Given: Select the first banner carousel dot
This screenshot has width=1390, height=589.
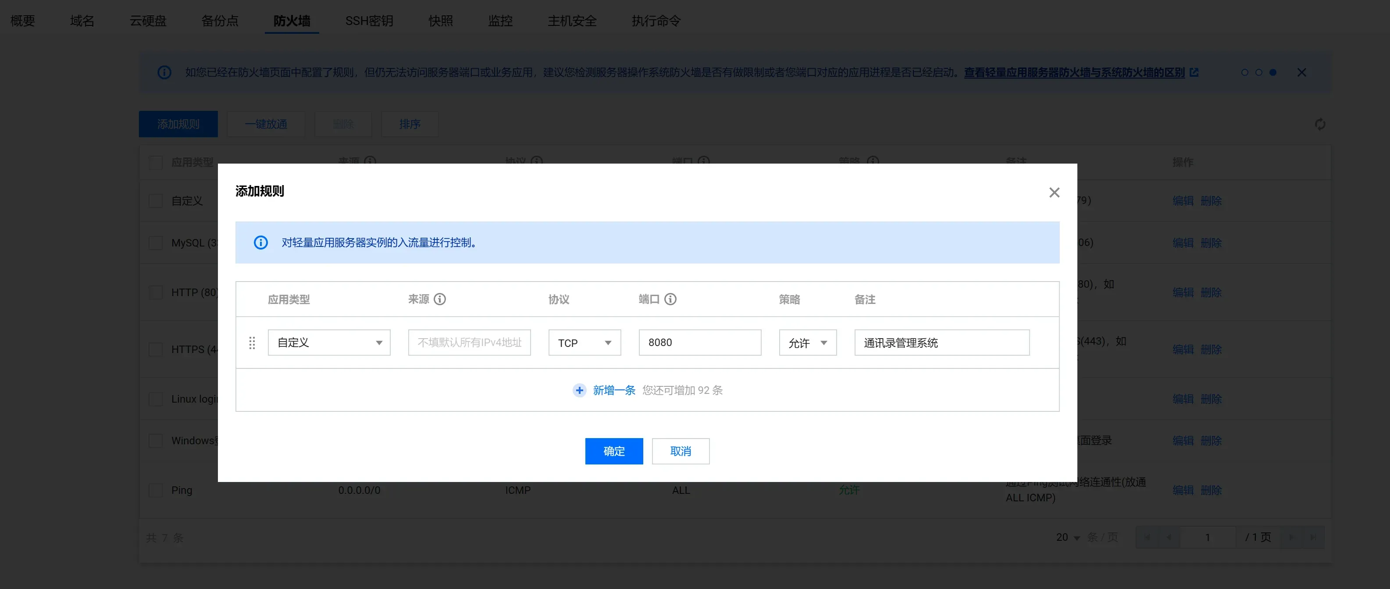Looking at the screenshot, I should [x=1244, y=72].
